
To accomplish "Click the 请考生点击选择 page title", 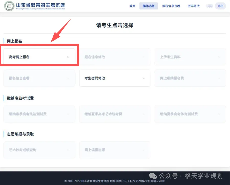I will (115, 25).
